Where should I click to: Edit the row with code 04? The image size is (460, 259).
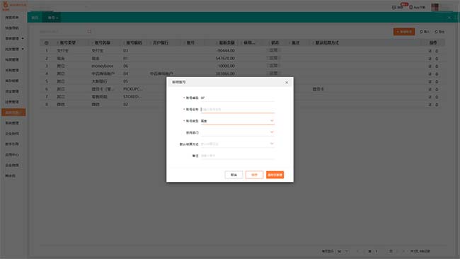[430, 74]
